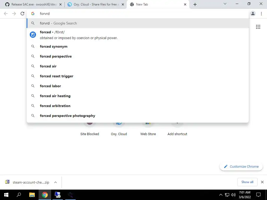Click the magnifier icon beside 'forced synonym'
Screen dimensions: 267x200
(33, 46)
